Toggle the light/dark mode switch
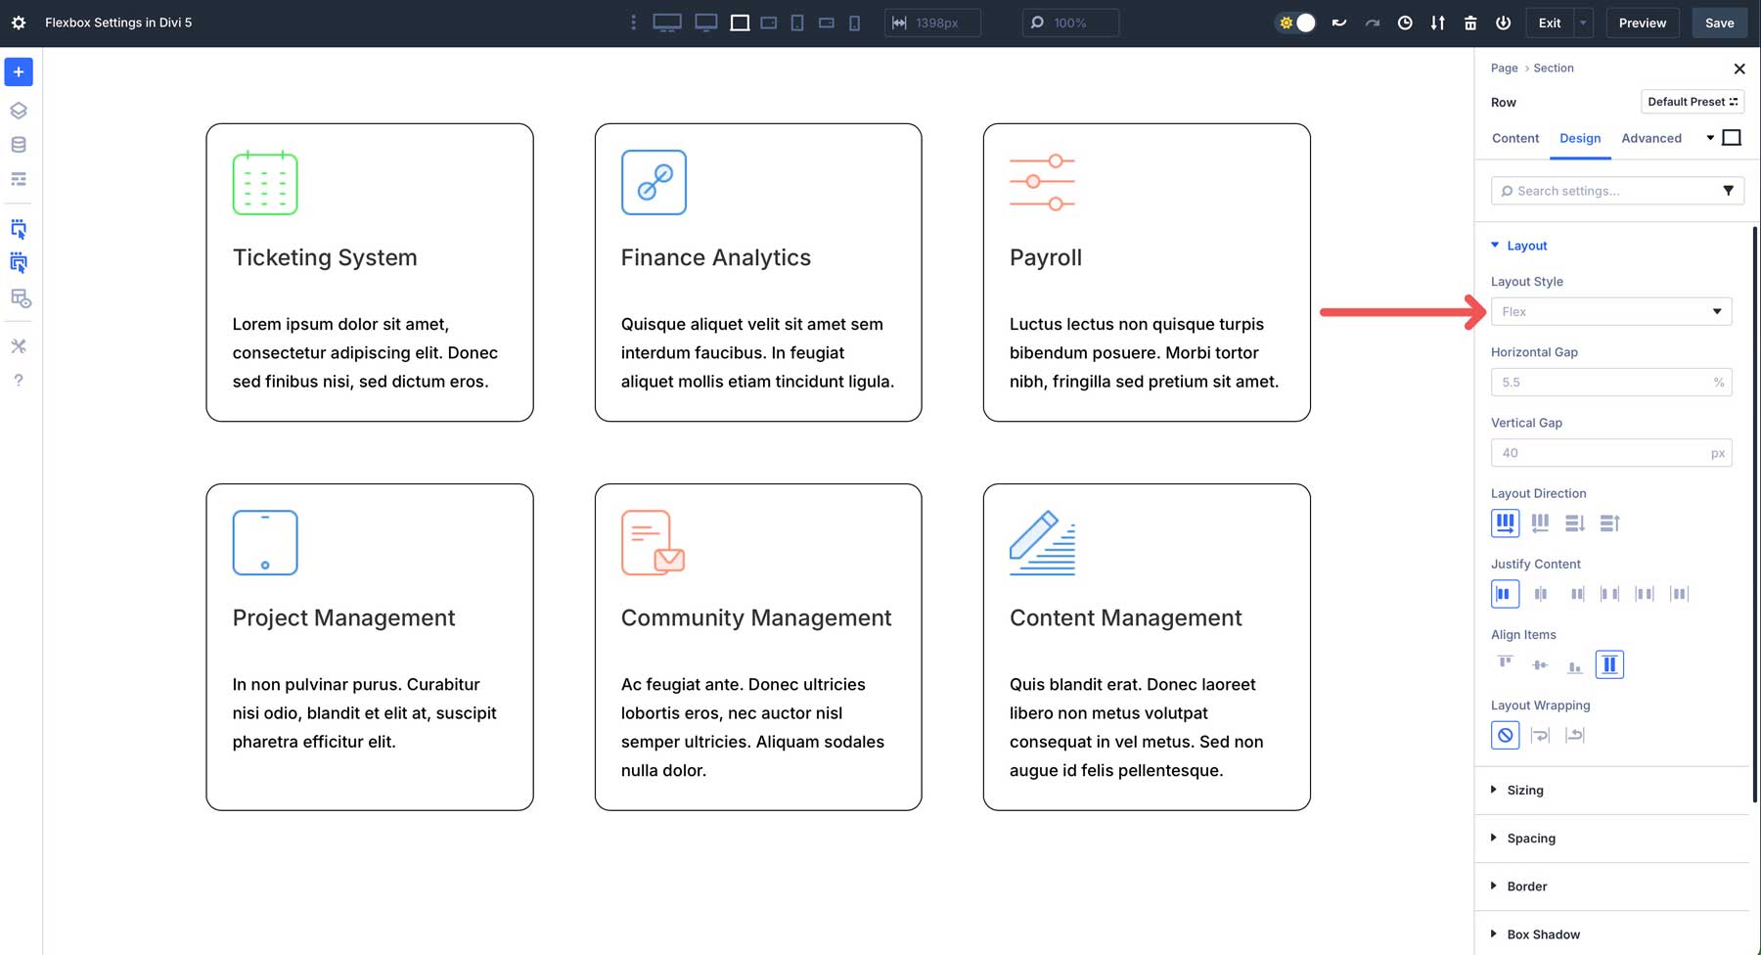This screenshot has height=955, width=1761. point(1295,22)
